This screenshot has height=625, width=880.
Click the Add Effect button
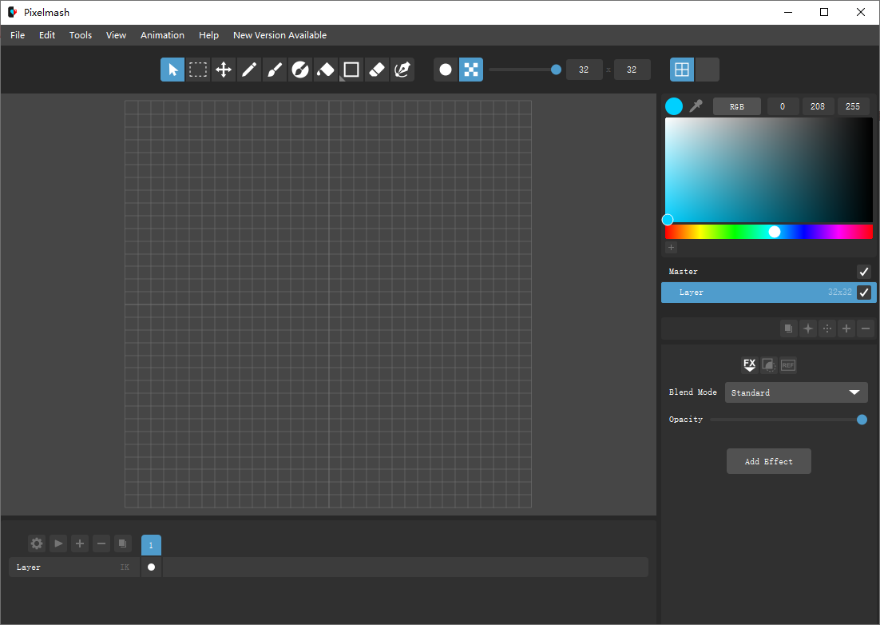[x=768, y=461]
